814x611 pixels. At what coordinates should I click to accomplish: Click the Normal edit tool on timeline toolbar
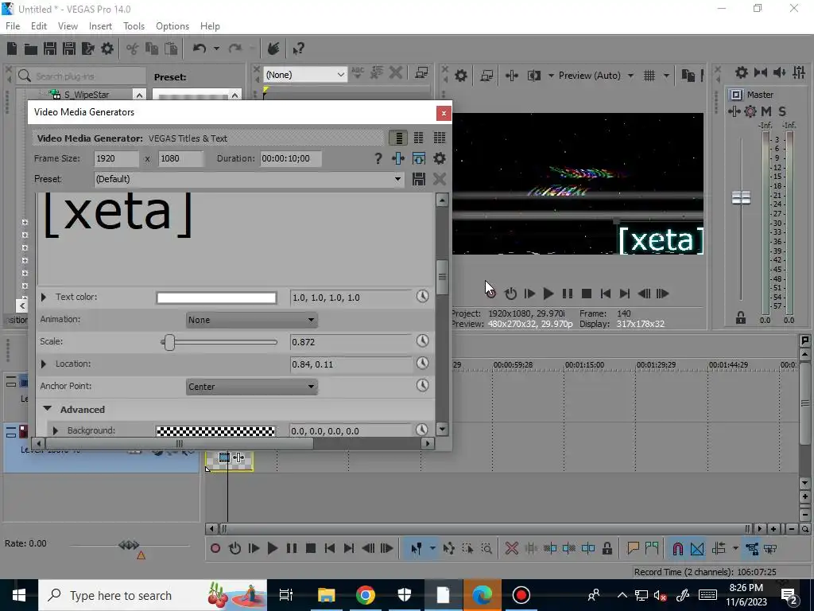coord(417,549)
